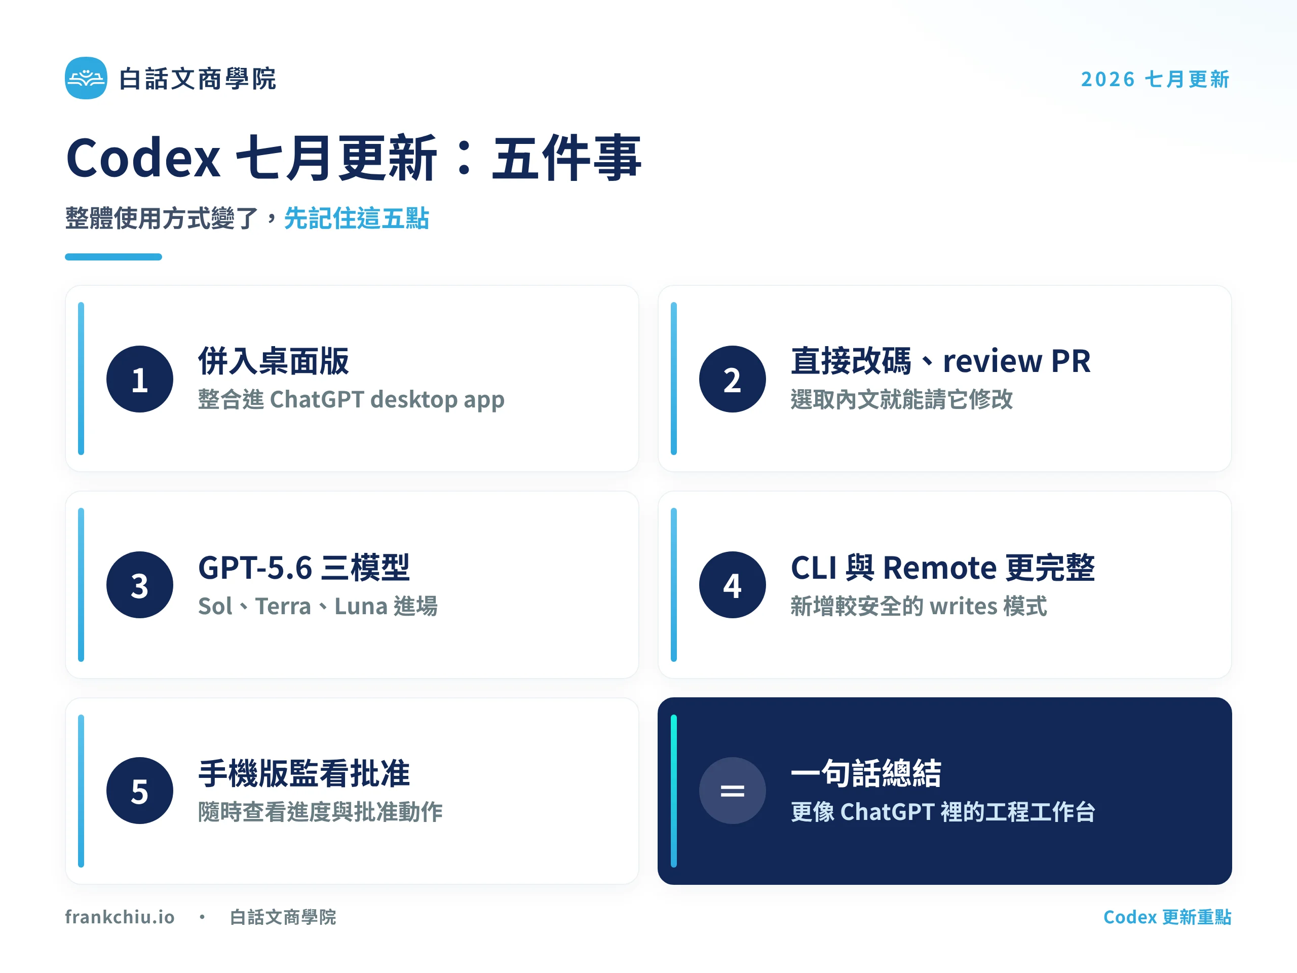The width and height of the screenshot is (1297, 973).
Task: Open the frankchiu.io footer link
Action: 120,917
